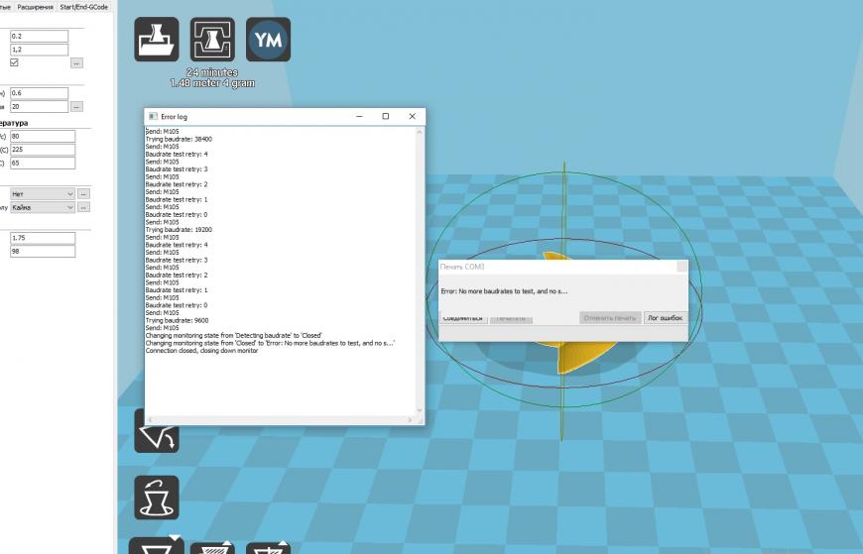
Task: Click the Лог ошибок button
Action: click(665, 318)
